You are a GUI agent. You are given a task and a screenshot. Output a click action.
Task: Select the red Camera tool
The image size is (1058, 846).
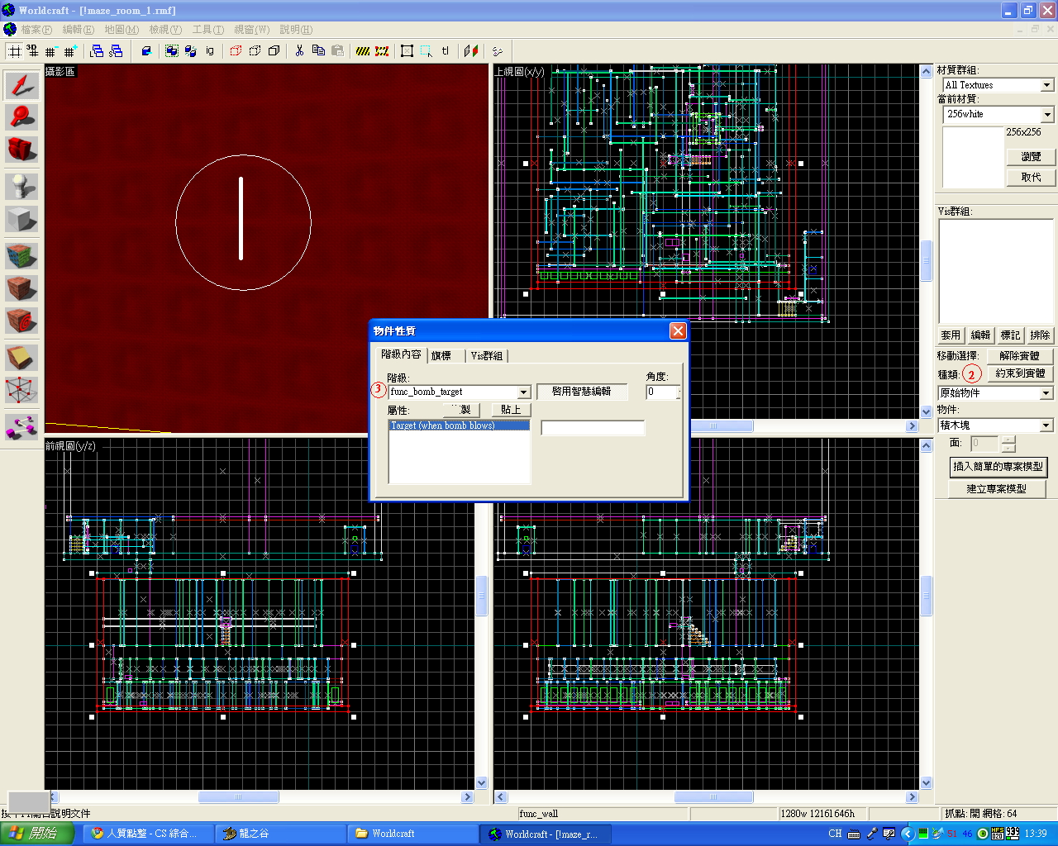[x=22, y=150]
